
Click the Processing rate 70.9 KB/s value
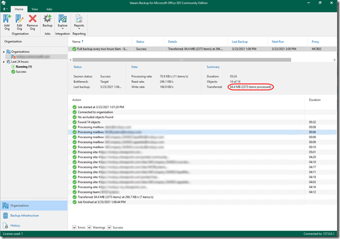pyautogui.click(x=174, y=76)
